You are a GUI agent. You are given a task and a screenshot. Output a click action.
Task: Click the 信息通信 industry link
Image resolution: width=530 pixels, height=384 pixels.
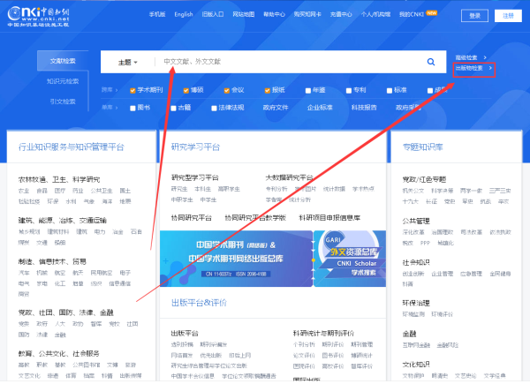[119, 283]
